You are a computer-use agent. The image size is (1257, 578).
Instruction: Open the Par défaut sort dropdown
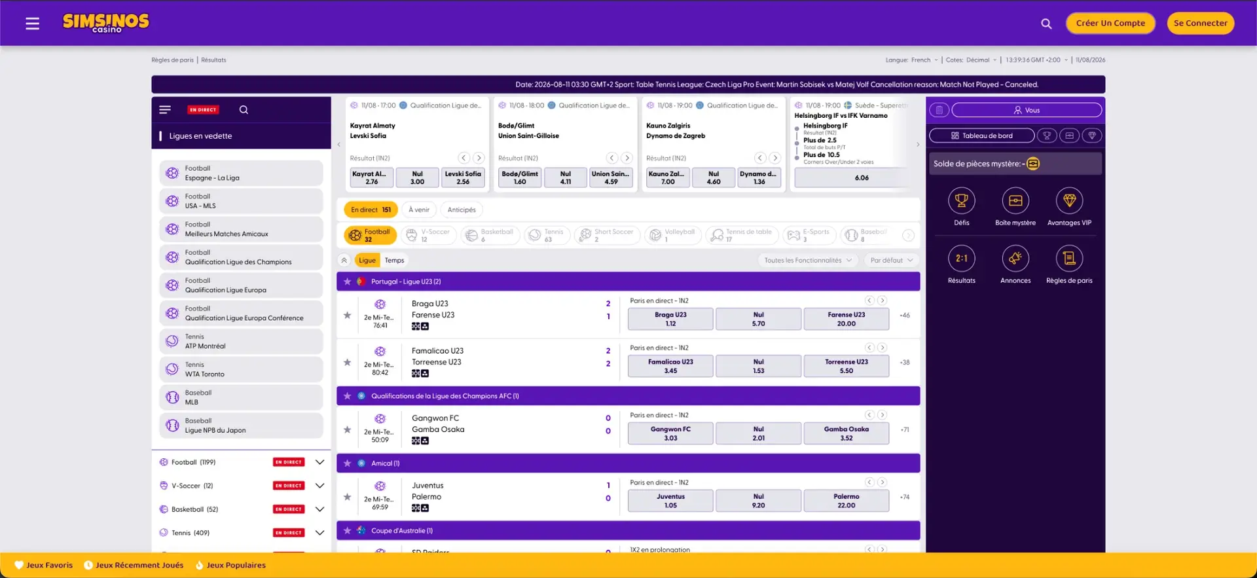click(x=891, y=261)
